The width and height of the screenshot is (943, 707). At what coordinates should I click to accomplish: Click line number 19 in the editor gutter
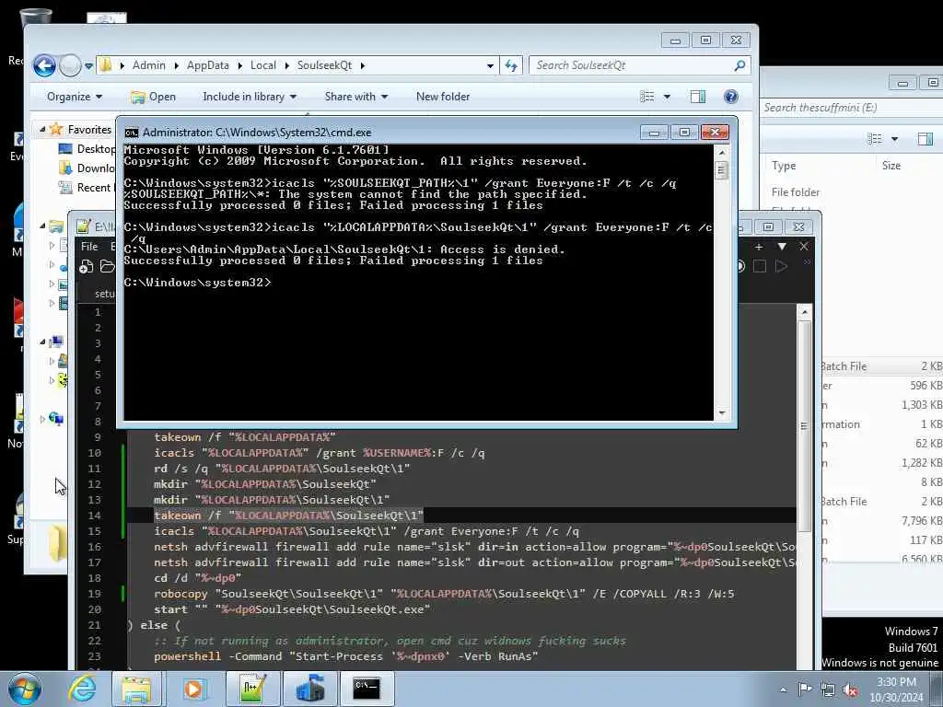tap(95, 594)
